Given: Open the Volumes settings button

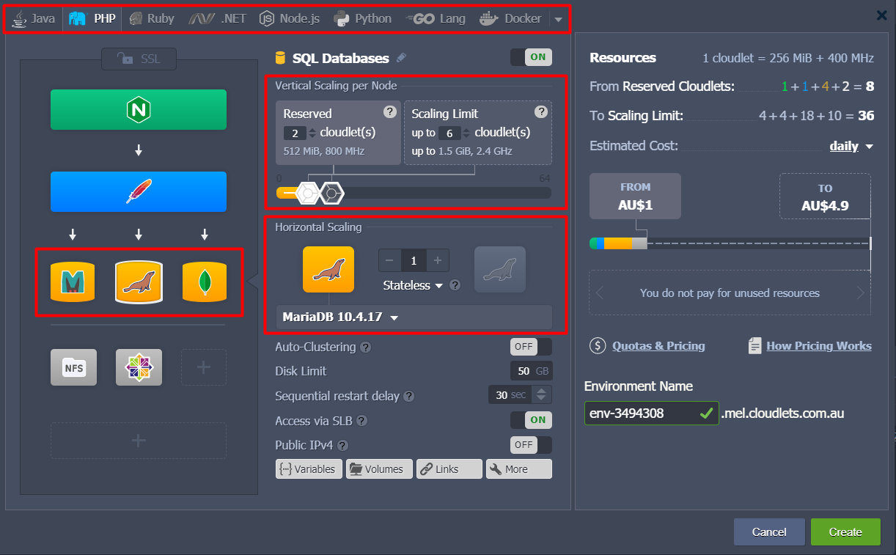Looking at the screenshot, I should pyautogui.click(x=378, y=469).
